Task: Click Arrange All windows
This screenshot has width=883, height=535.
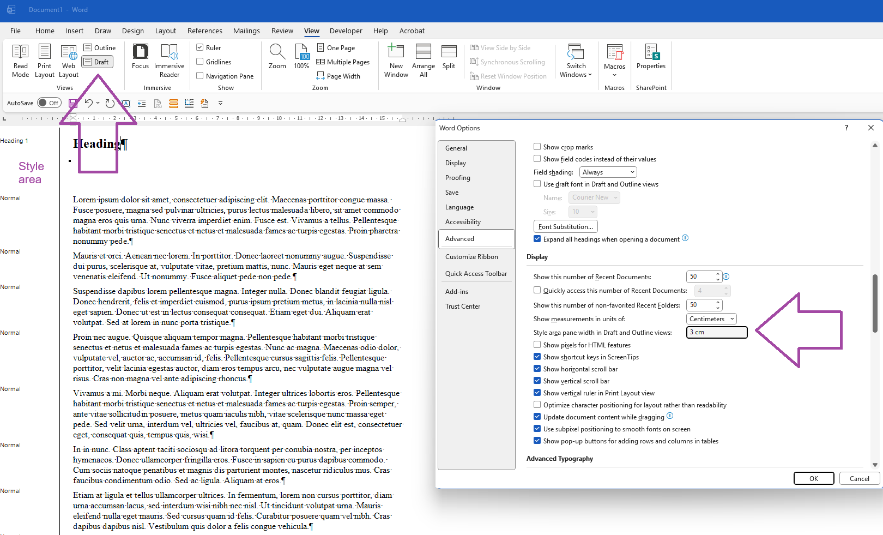Action: (x=424, y=61)
